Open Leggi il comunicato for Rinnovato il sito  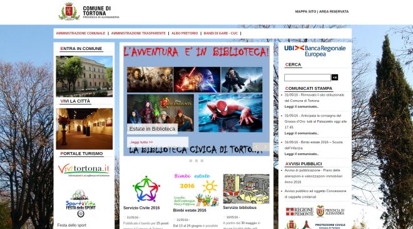302,106
